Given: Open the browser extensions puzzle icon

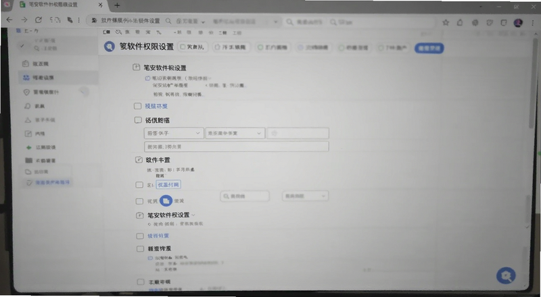Looking at the screenshot, I should (489, 23).
